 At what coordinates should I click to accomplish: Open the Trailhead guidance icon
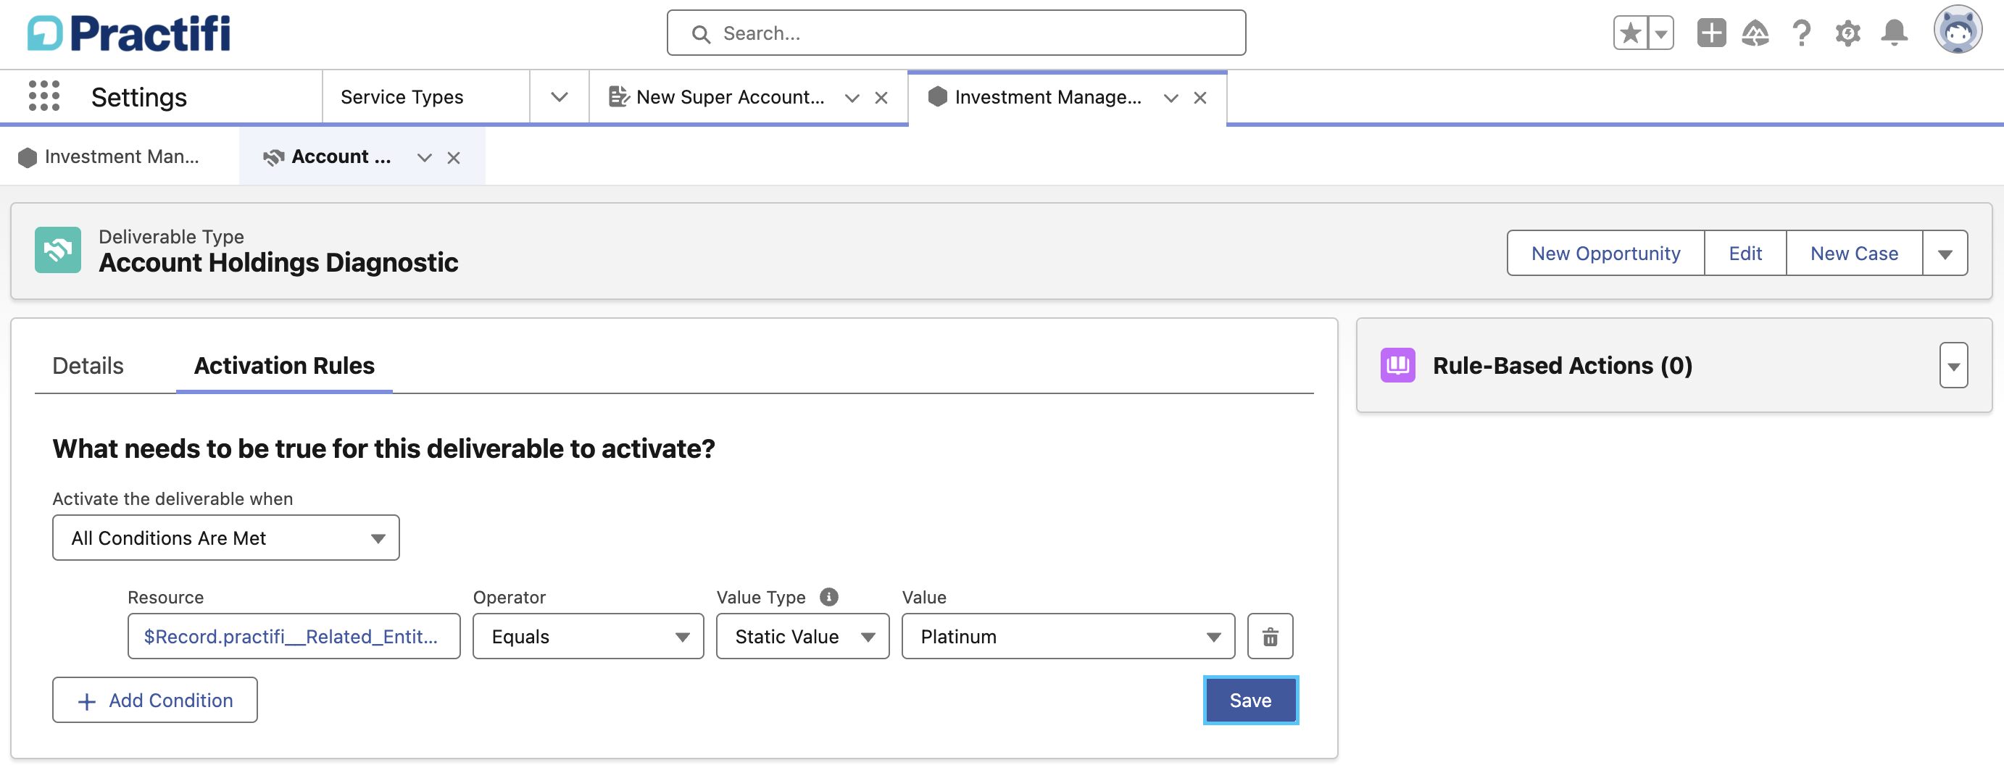[x=1755, y=33]
